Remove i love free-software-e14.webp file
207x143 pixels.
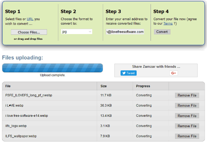tap(187, 116)
